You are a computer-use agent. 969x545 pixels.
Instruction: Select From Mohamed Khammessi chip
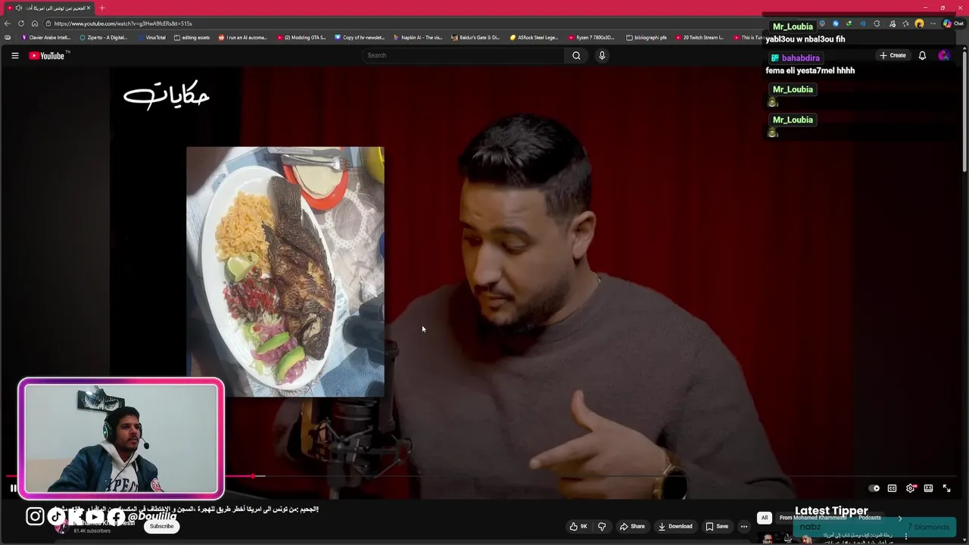(x=812, y=518)
